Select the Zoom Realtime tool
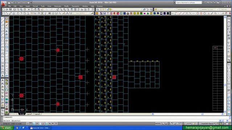Viewport: 232px width, 130px height. (x=61, y=9)
